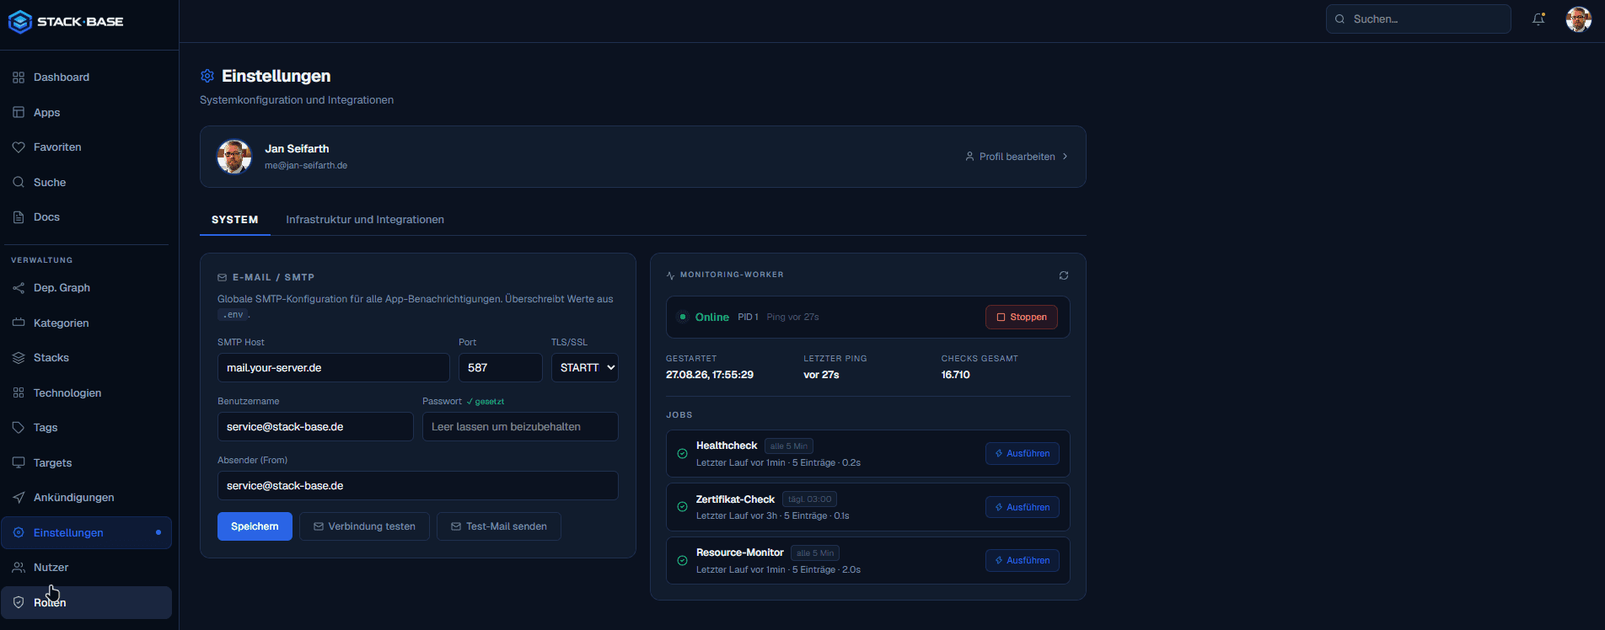
Task: Click Jan Seifarth's profile picture in card
Action: (234, 157)
